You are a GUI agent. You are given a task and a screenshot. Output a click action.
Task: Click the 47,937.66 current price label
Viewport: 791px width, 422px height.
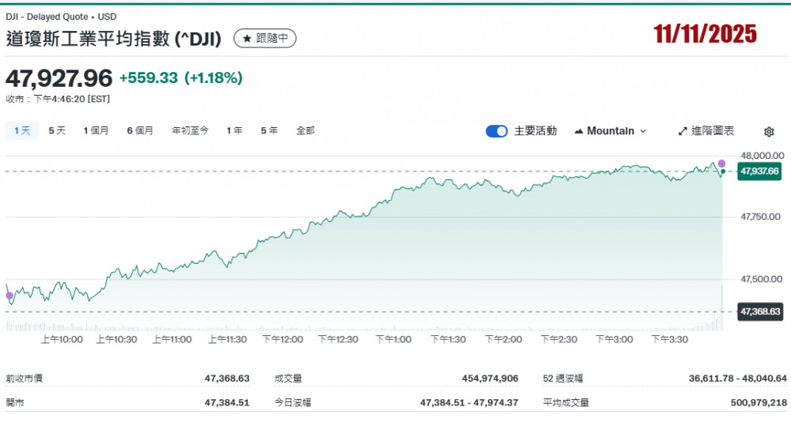pos(759,171)
